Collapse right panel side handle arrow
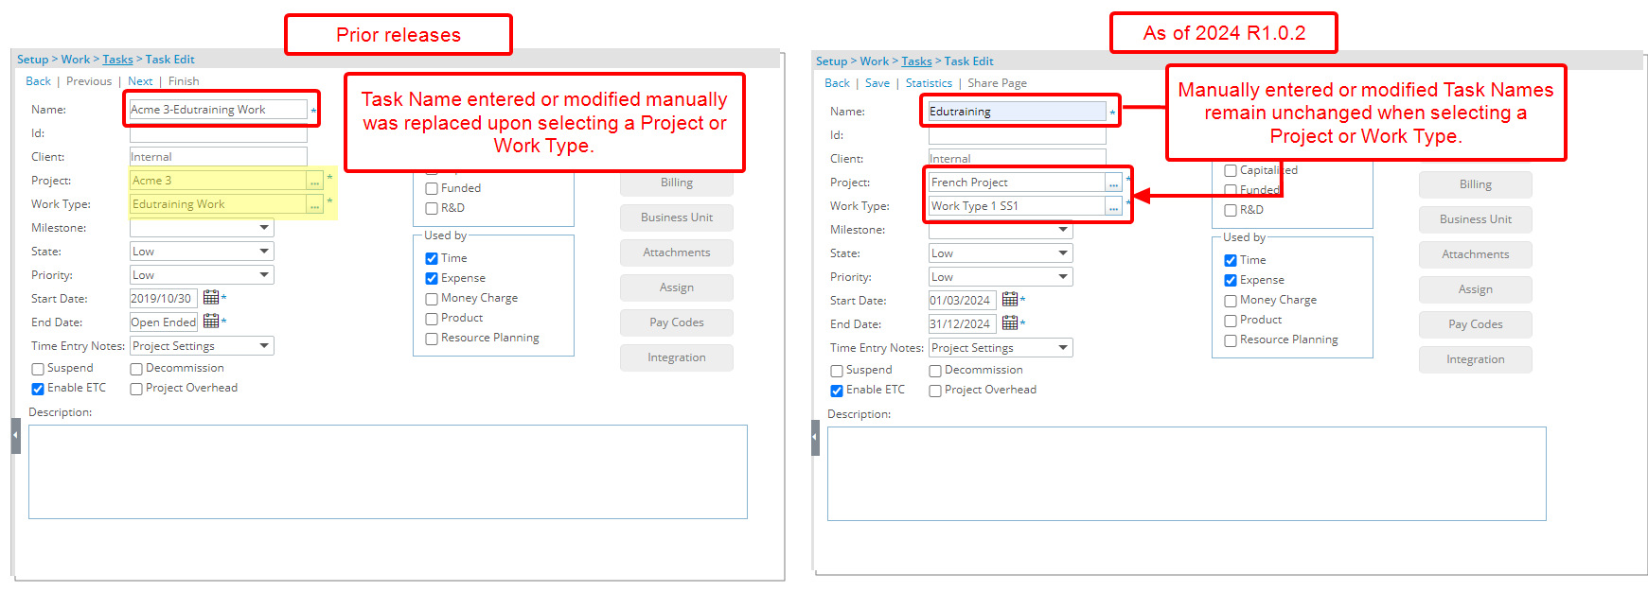Viewport: 1648px width, 592px height. click(x=815, y=438)
